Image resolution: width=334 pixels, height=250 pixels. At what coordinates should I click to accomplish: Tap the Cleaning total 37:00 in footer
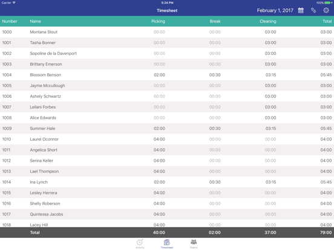point(270,232)
